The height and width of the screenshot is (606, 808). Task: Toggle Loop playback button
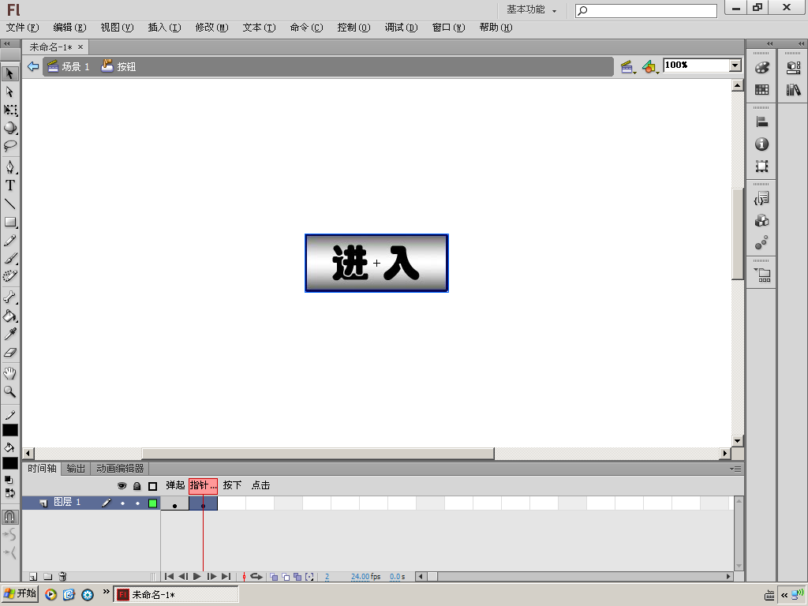pyautogui.click(x=256, y=577)
